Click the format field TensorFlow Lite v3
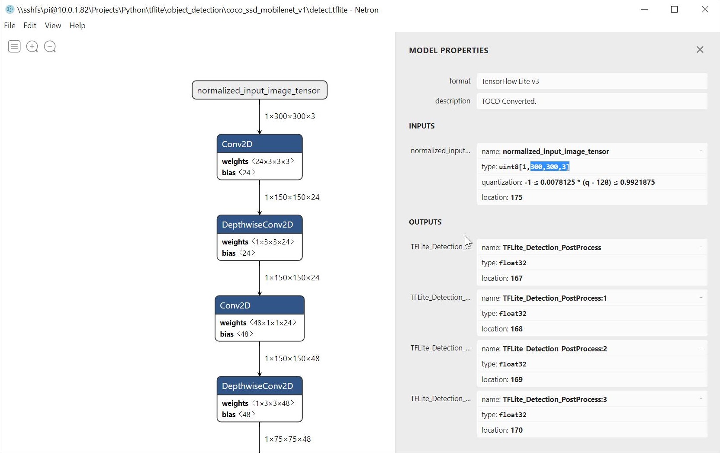 click(x=591, y=81)
